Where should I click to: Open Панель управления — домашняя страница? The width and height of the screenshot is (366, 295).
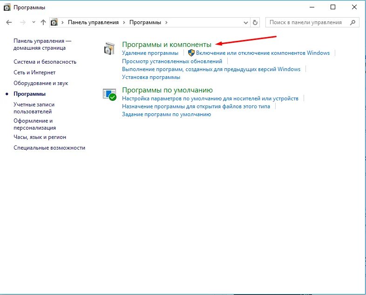[x=42, y=44]
